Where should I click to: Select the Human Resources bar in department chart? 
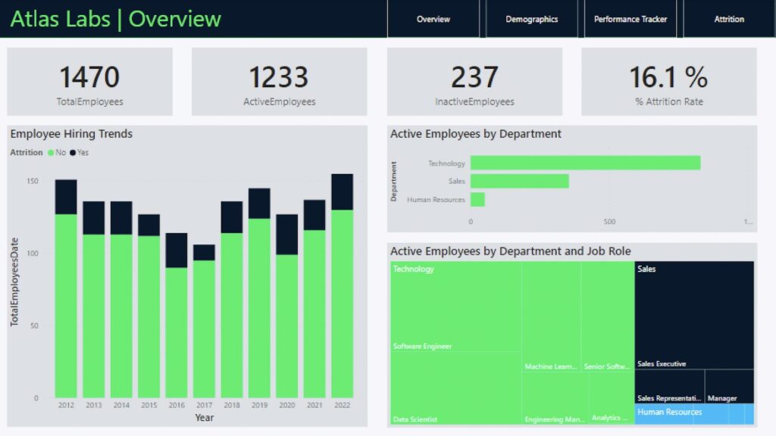[x=477, y=200]
